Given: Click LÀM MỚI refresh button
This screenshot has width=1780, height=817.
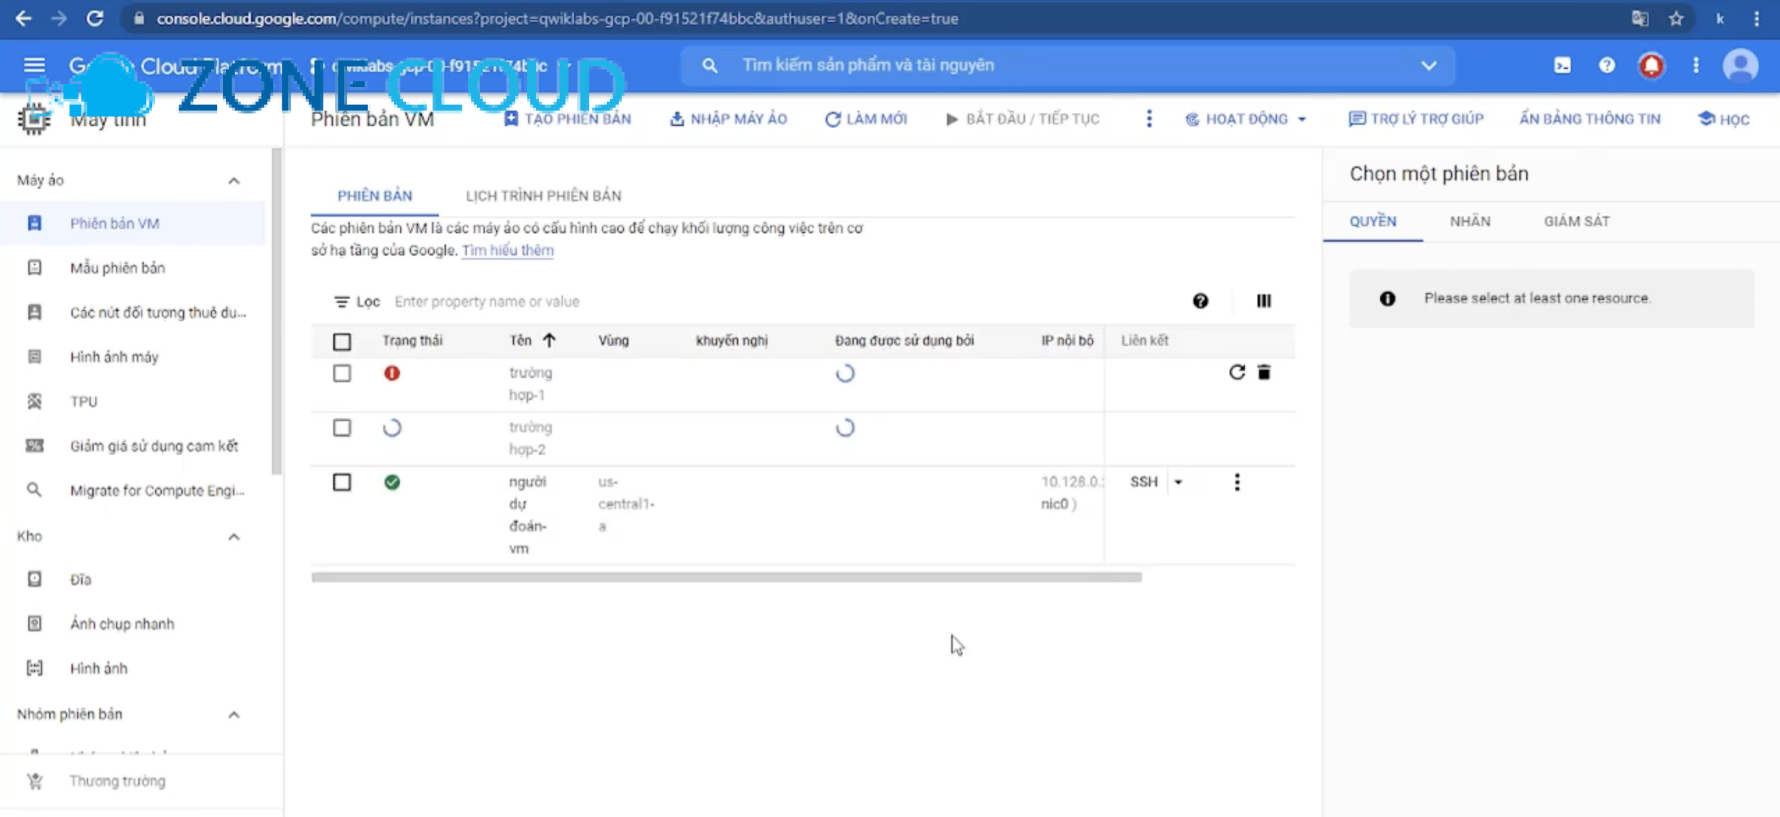Looking at the screenshot, I should point(866,119).
